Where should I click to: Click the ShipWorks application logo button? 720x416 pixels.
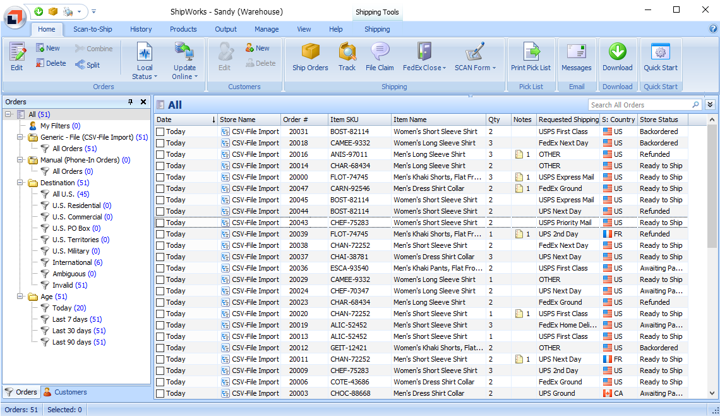point(15,18)
